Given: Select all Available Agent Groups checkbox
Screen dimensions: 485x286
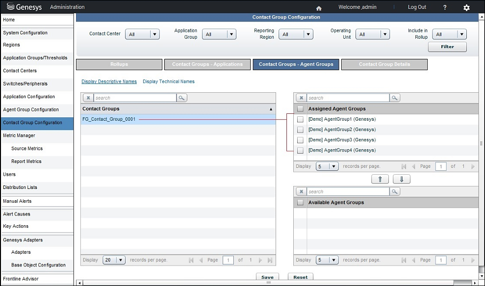Looking at the screenshot, I should (x=300, y=203).
